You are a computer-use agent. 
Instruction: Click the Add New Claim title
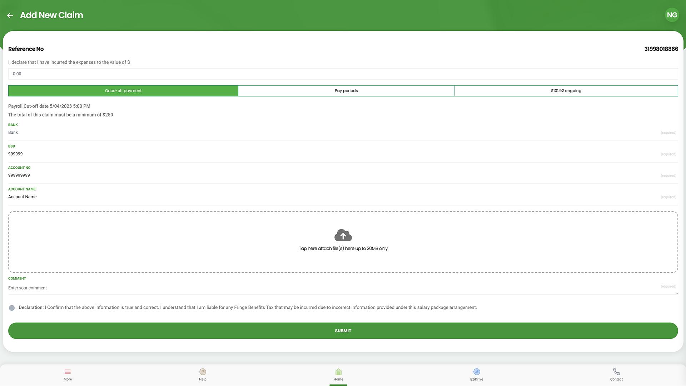coord(51,15)
